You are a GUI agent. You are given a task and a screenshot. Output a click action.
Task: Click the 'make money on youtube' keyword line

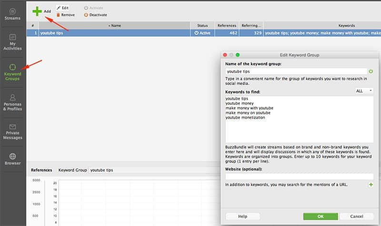click(x=248, y=113)
